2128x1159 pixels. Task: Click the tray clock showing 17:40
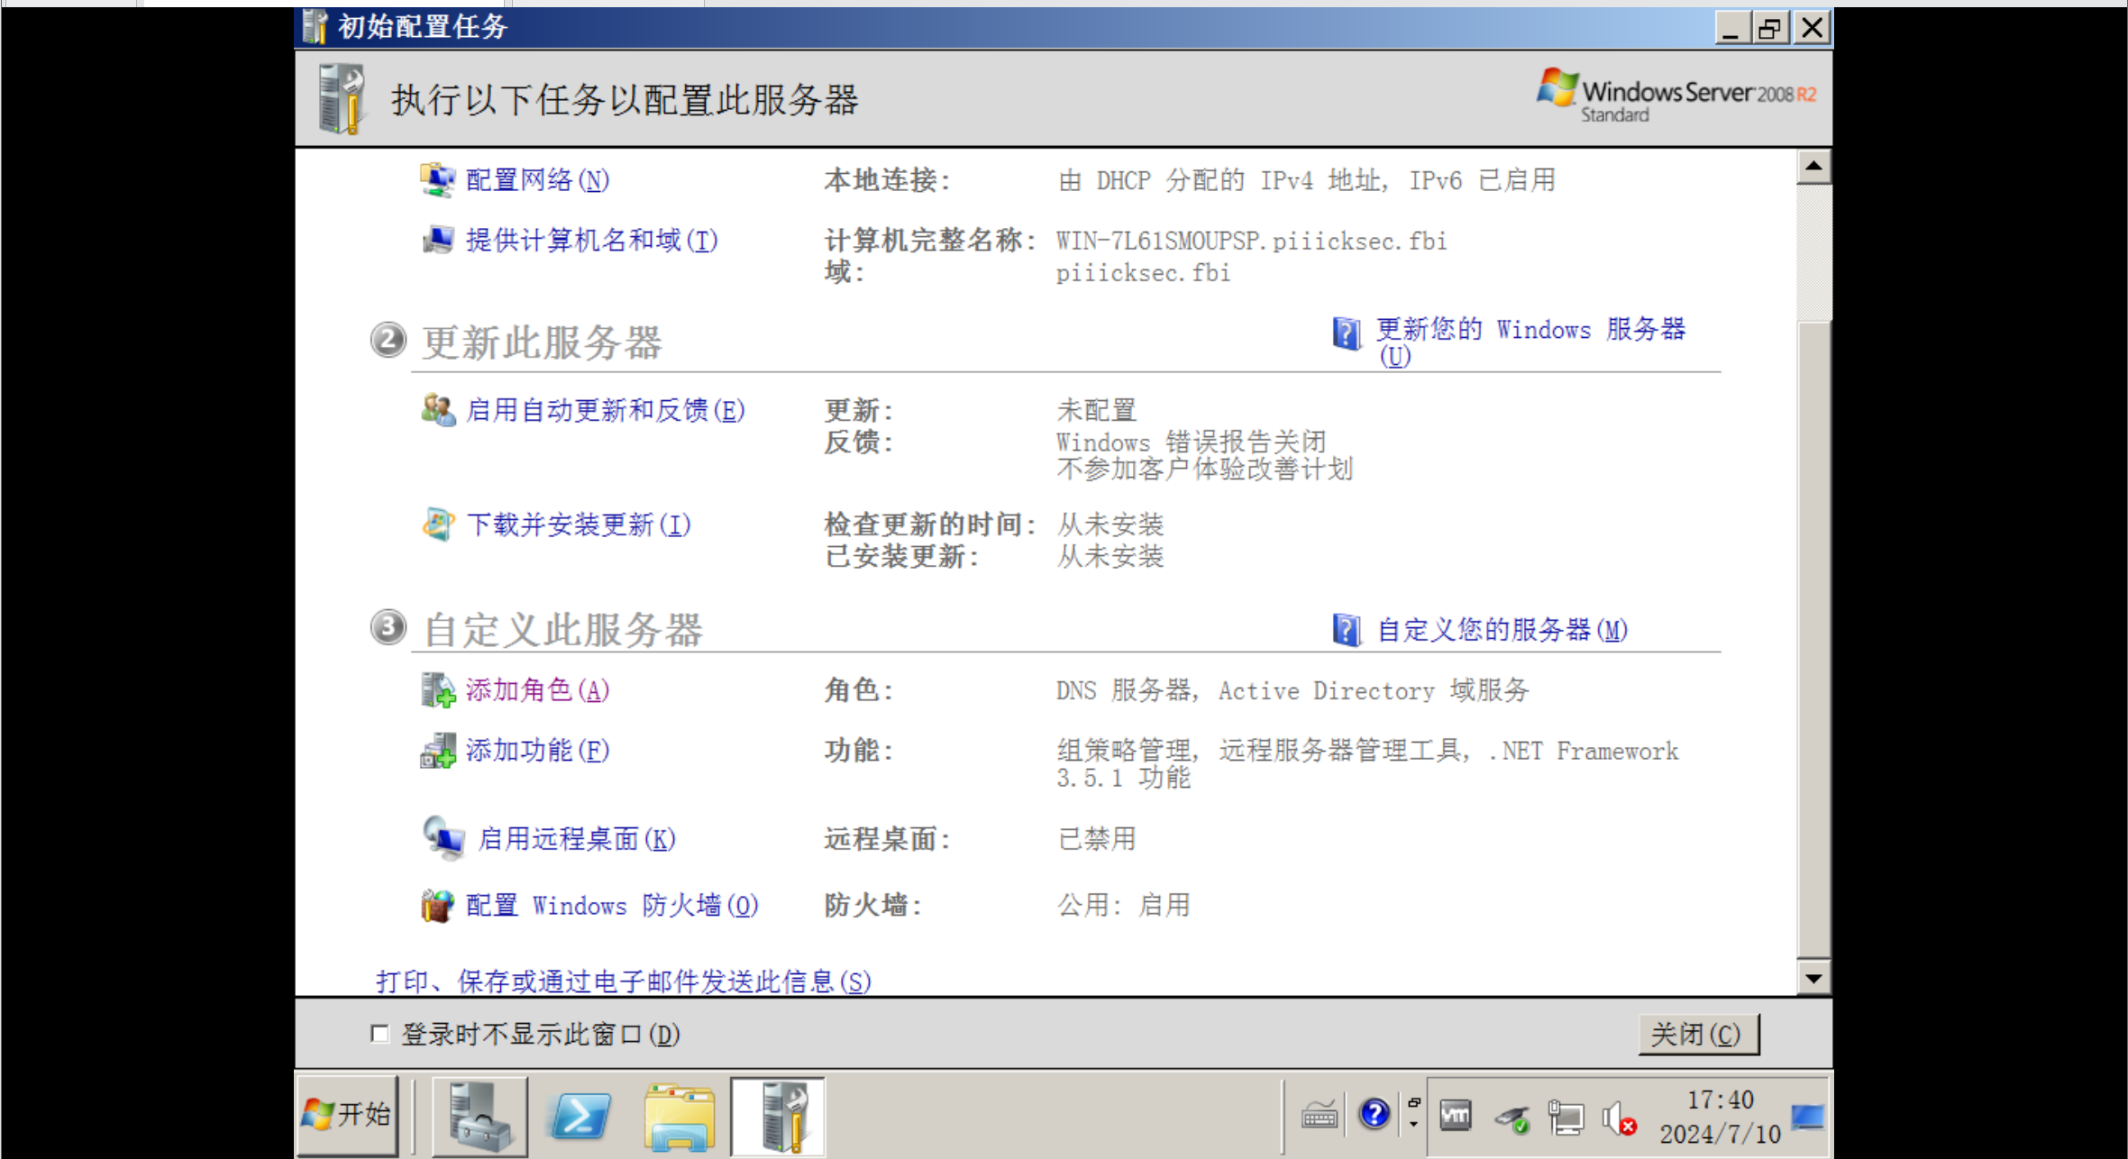1719,1116
